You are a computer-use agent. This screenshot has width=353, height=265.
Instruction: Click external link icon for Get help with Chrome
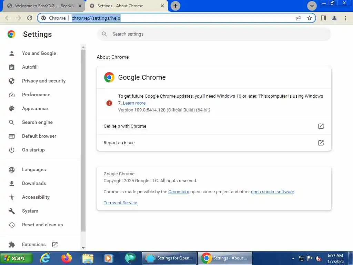coord(321,126)
